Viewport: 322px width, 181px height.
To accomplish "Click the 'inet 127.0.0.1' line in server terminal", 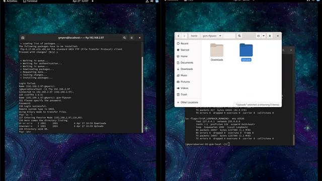I will 218,122.
